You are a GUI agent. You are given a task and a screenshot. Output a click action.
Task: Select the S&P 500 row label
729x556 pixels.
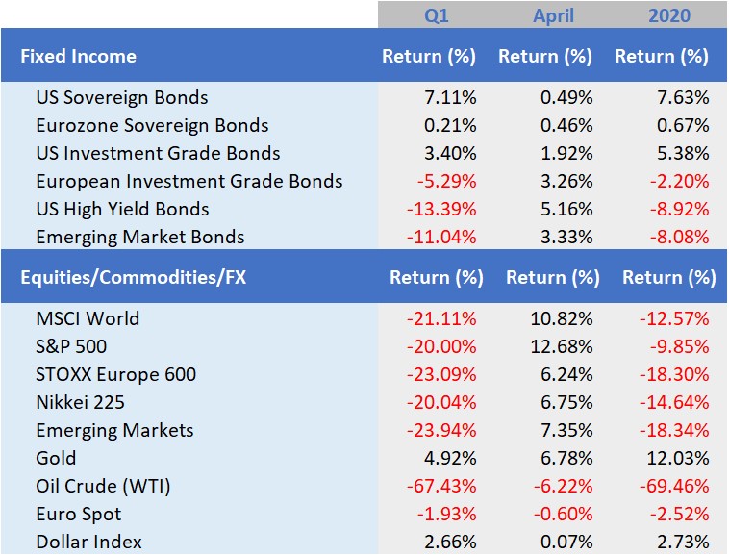(x=71, y=346)
